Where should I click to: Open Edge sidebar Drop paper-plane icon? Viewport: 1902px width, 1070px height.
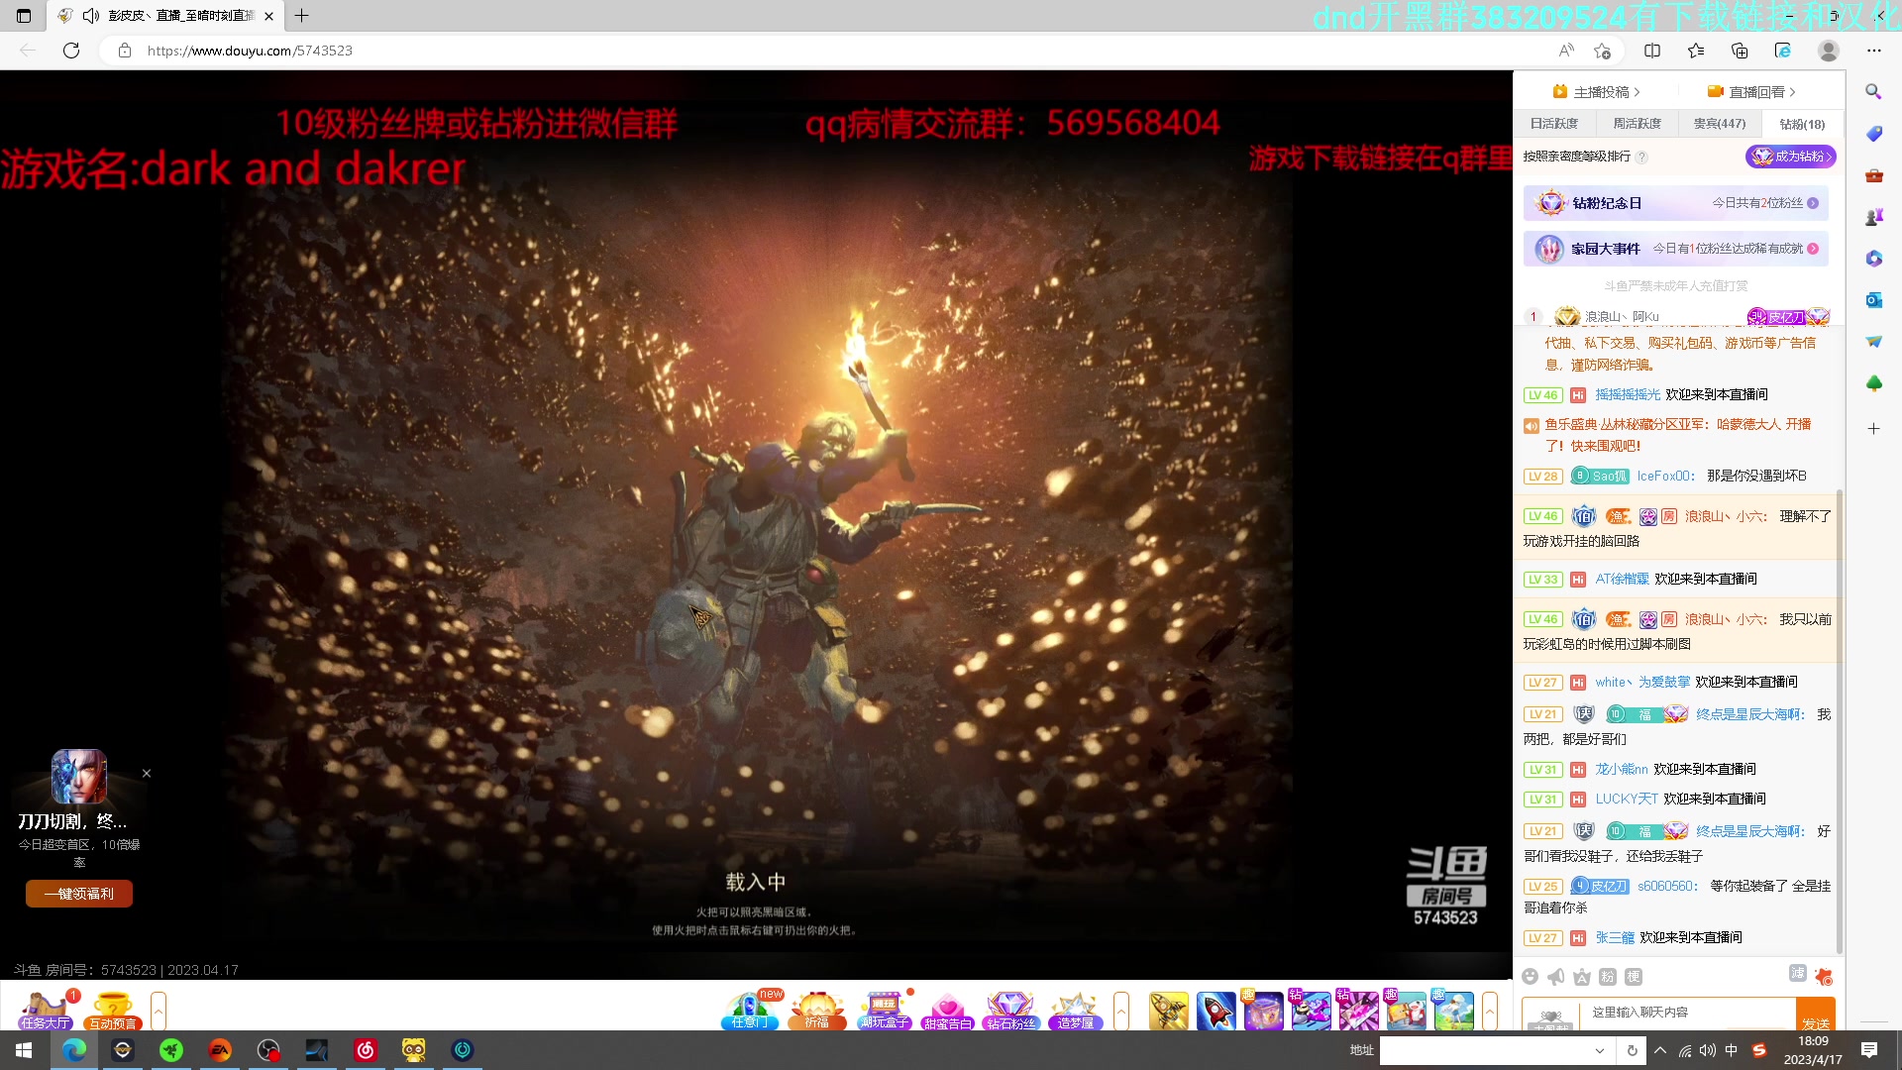(x=1873, y=342)
